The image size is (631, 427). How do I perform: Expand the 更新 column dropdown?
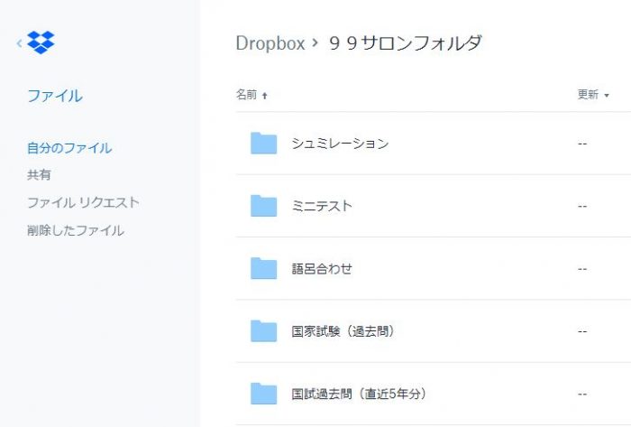[x=607, y=96]
